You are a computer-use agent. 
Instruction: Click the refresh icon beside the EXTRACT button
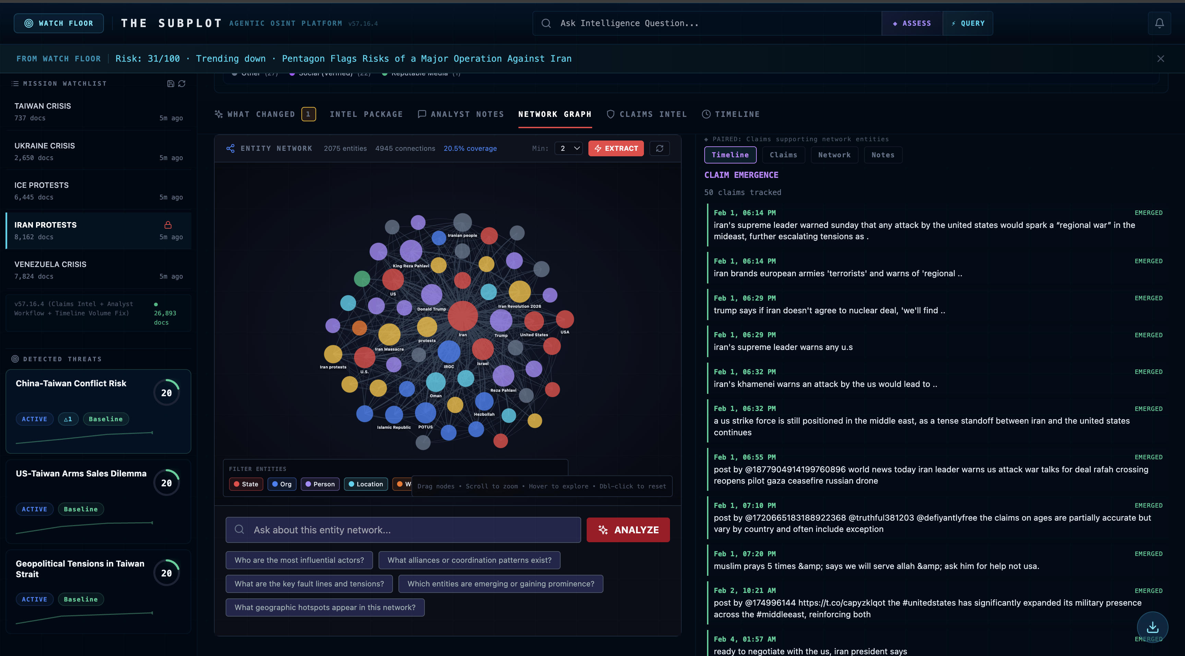(660, 148)
